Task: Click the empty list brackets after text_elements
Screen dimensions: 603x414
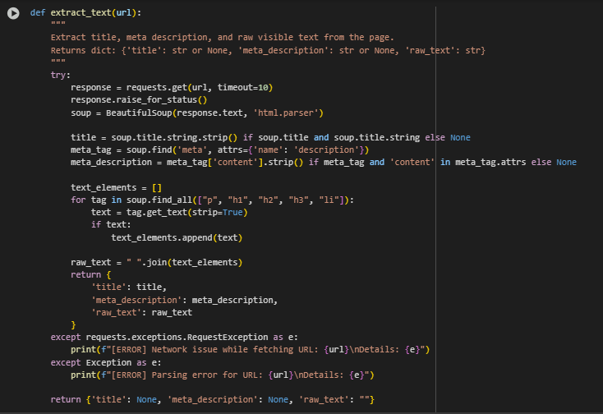Action: click(157, 187)
